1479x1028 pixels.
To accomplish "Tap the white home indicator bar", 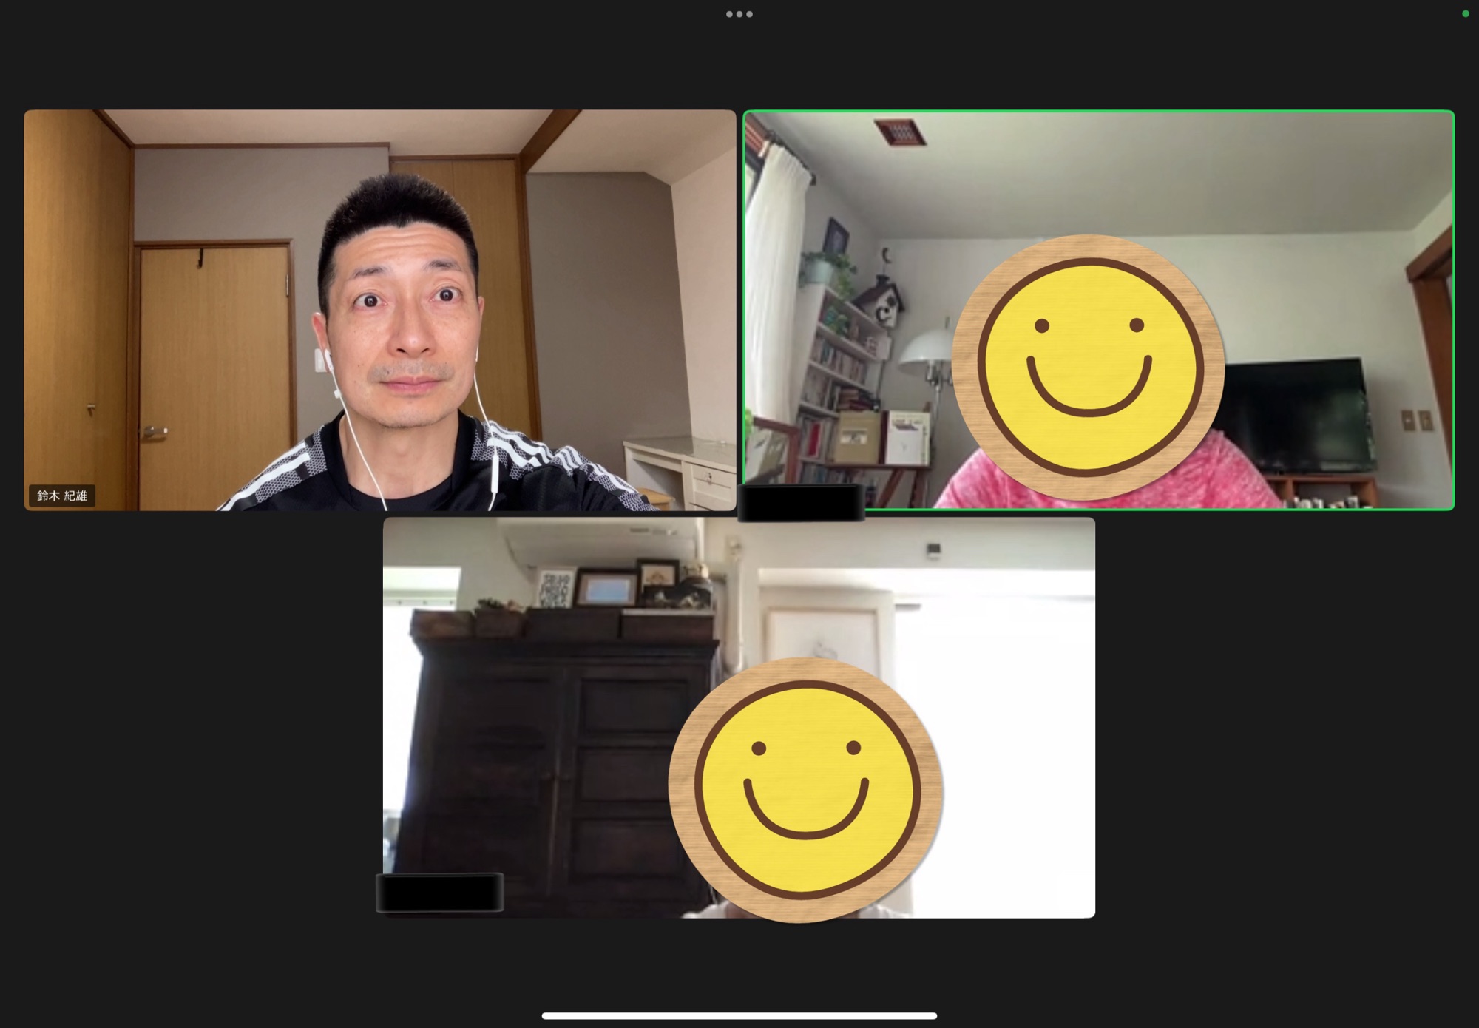I will pos(739,1015).
